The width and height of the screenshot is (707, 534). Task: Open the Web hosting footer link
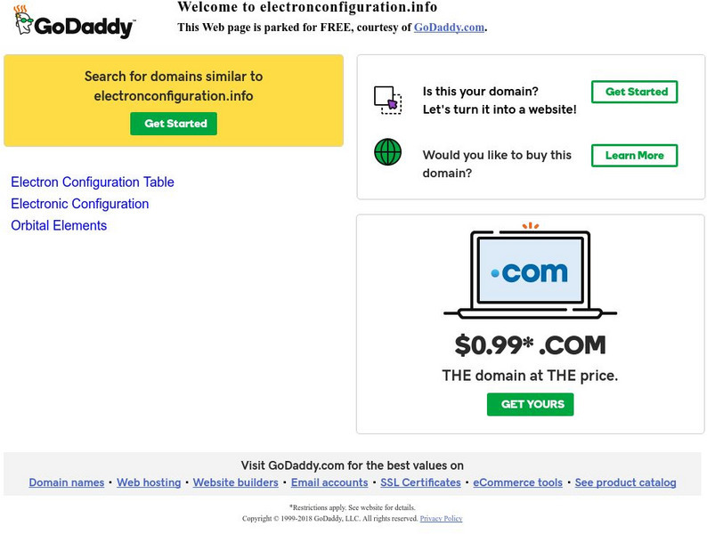(149, 482)
